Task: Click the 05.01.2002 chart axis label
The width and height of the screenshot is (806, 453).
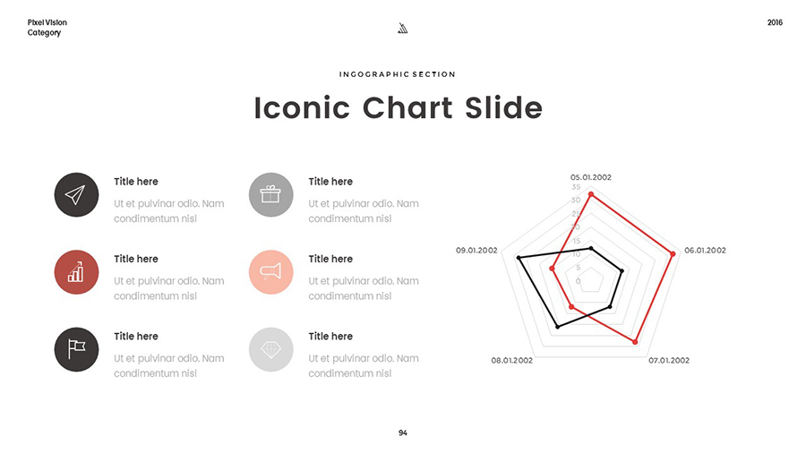Action: point(591,177)
